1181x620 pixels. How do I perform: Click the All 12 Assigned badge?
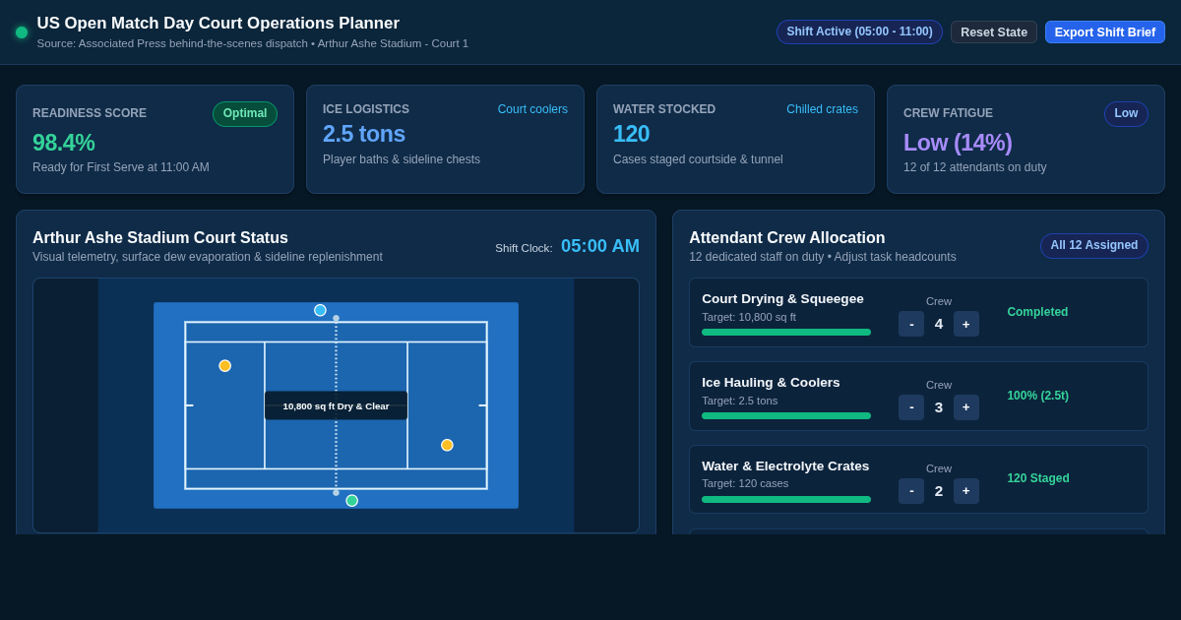1094,246
